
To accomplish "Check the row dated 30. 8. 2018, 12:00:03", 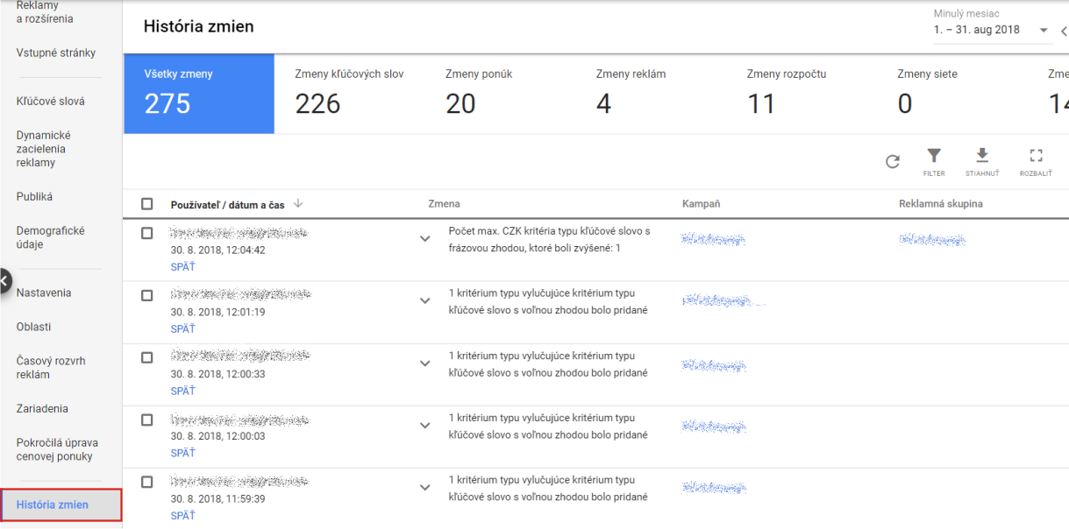I will [x=147, y=420].
